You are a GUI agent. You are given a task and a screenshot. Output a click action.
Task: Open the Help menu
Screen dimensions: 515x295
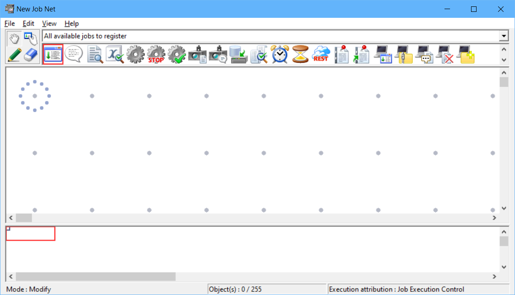tap(71, 24)
